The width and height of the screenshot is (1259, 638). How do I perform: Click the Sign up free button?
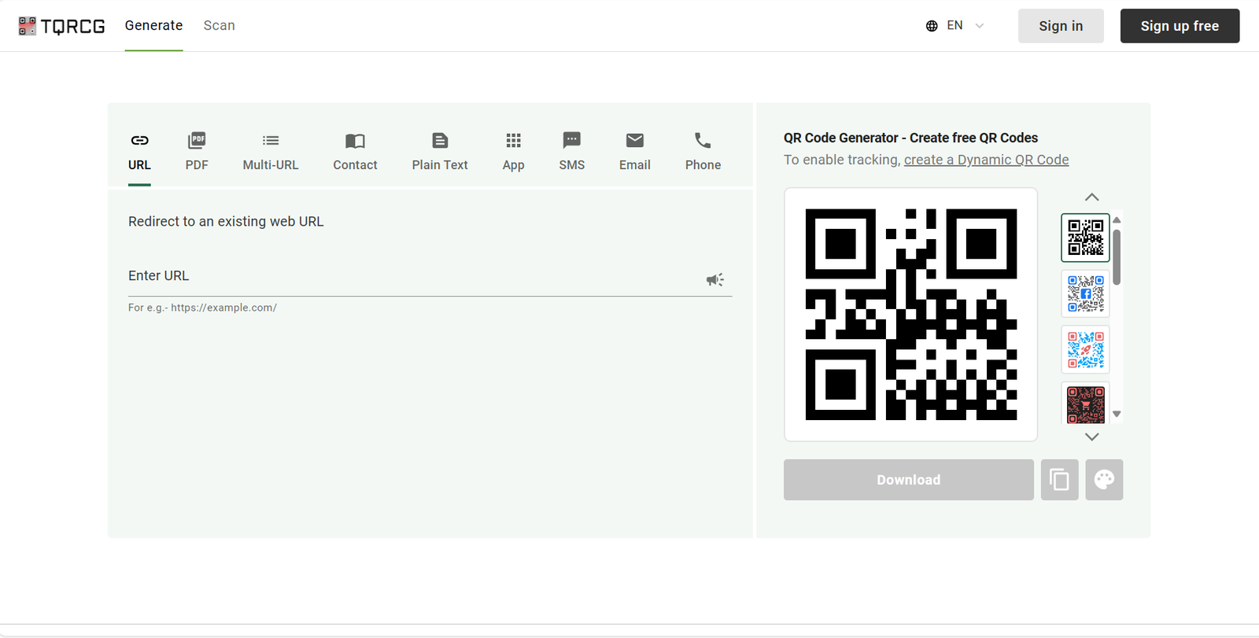[x=1180, y=26]
